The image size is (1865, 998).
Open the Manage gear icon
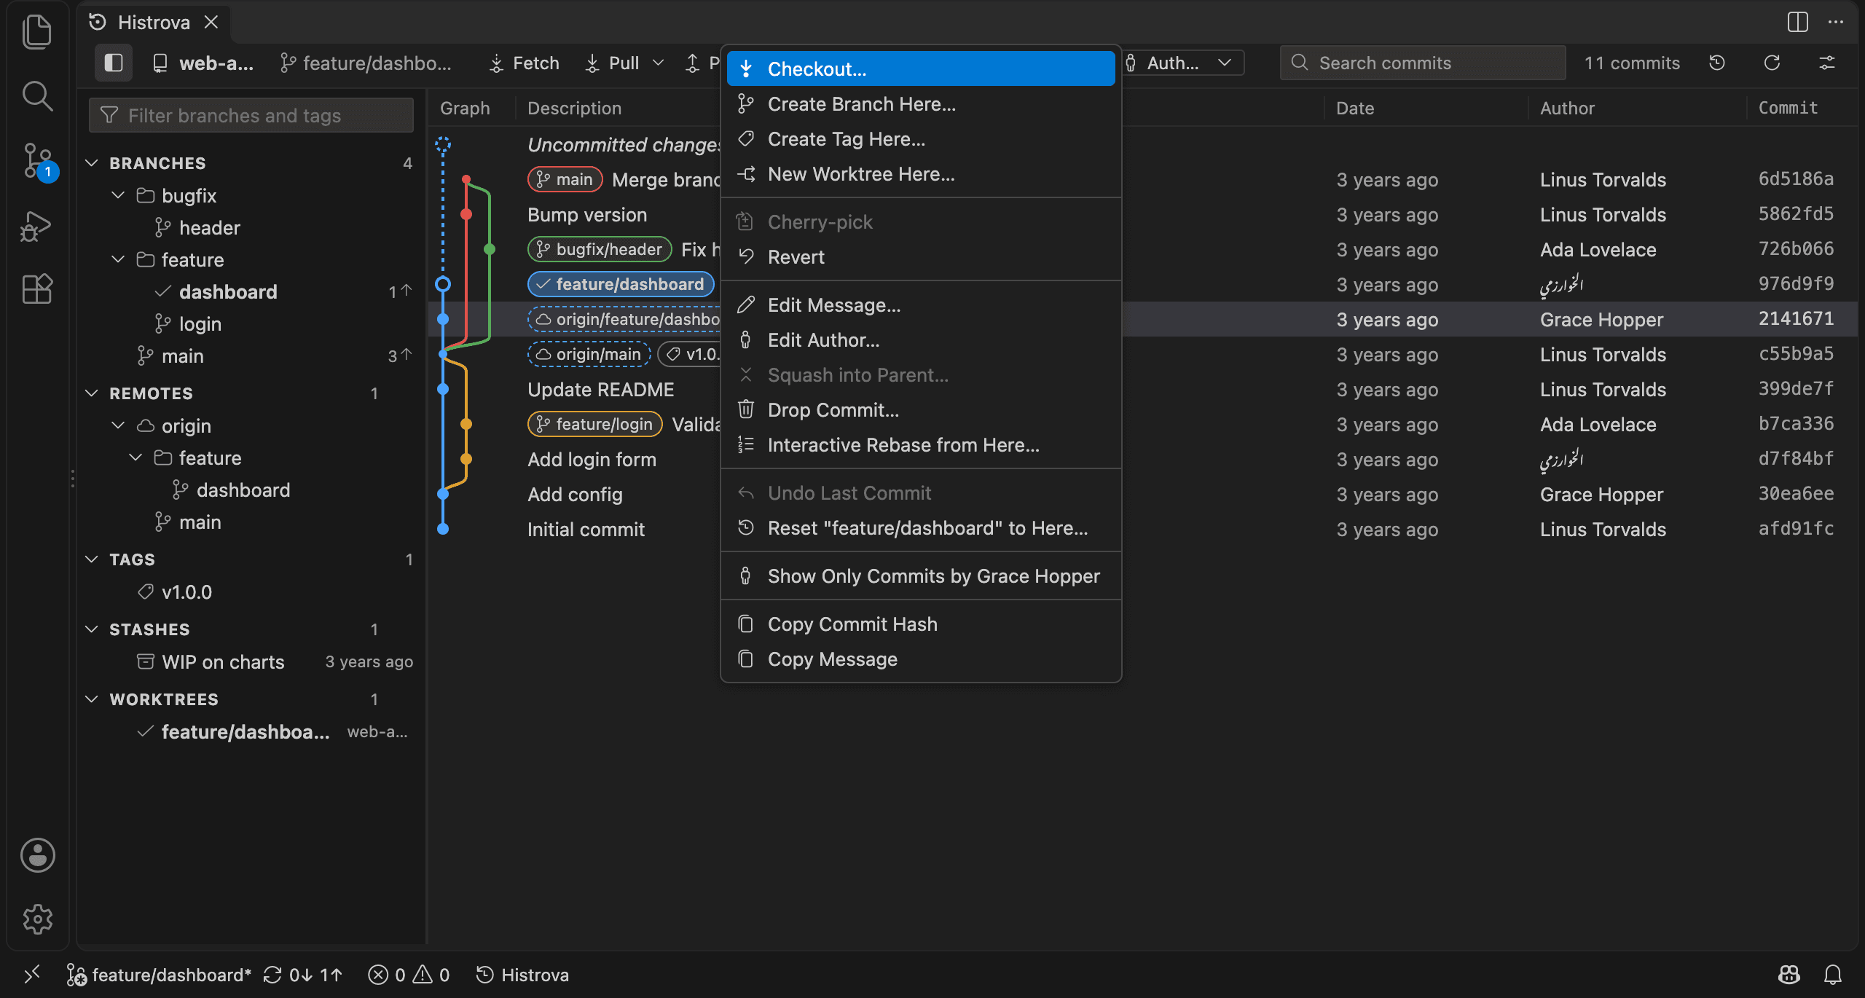coord(37,919)
